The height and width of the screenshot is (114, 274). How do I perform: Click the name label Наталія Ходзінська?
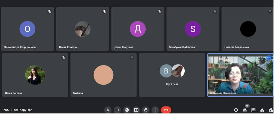tap(237, 47)
